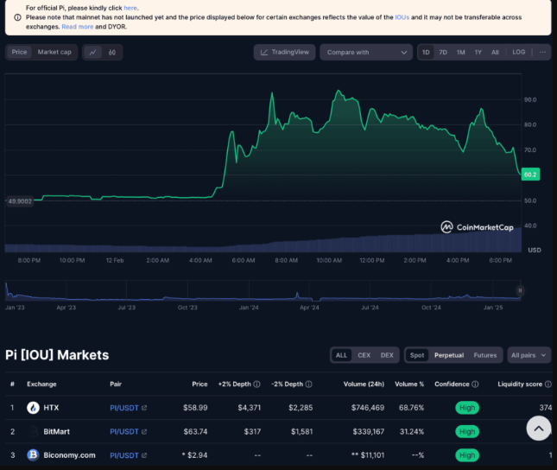Click the Pi [IOU] Markets heading
Viewport: 557px width, 470px height.
point(57,355)
